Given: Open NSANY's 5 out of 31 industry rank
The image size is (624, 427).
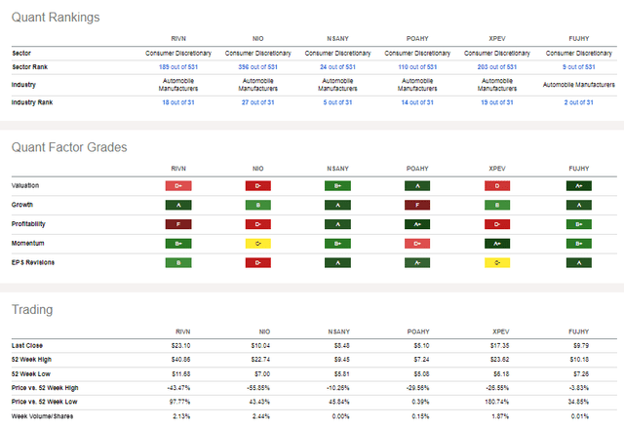Looking at the screenshot, I should click(x=337, y=102).
